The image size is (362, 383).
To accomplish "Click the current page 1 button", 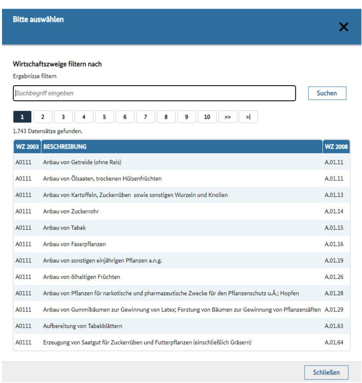I will 22,117.
